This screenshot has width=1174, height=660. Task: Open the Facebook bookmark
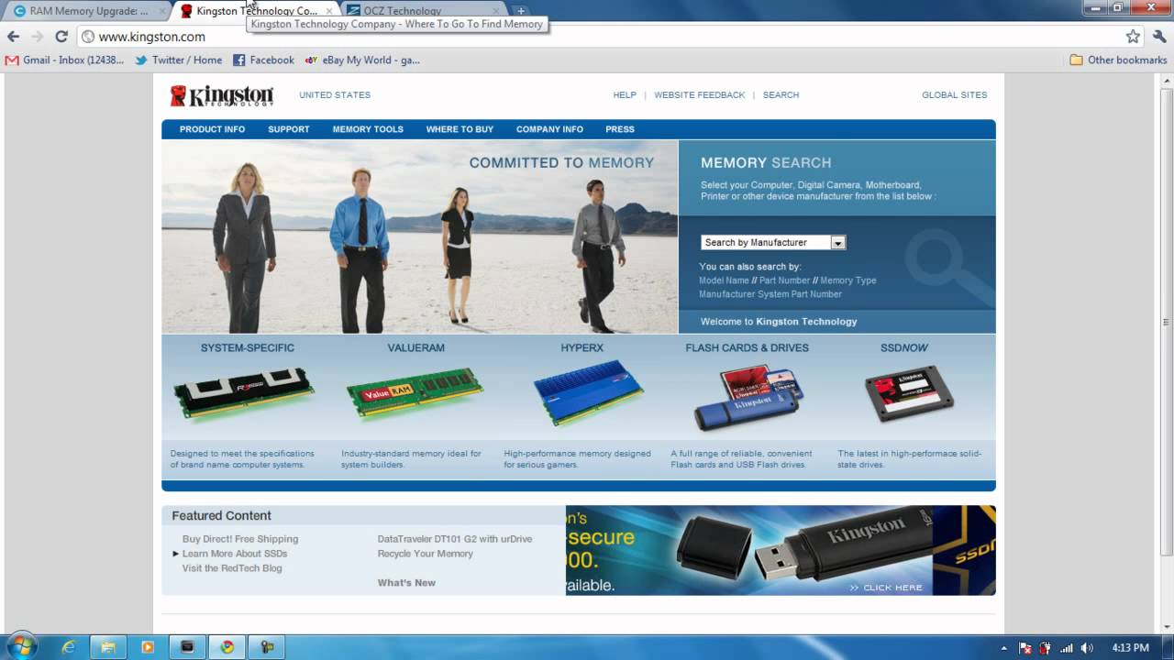click(263, 60)
